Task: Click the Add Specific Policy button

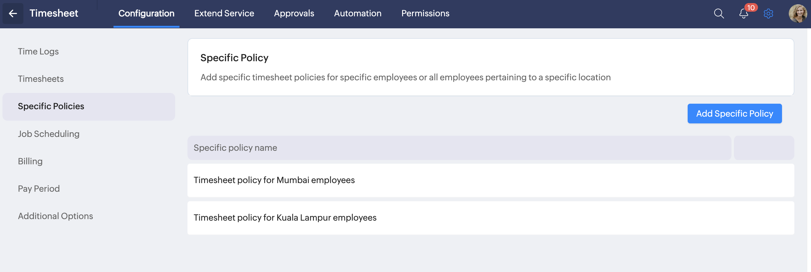Action: 734,114
